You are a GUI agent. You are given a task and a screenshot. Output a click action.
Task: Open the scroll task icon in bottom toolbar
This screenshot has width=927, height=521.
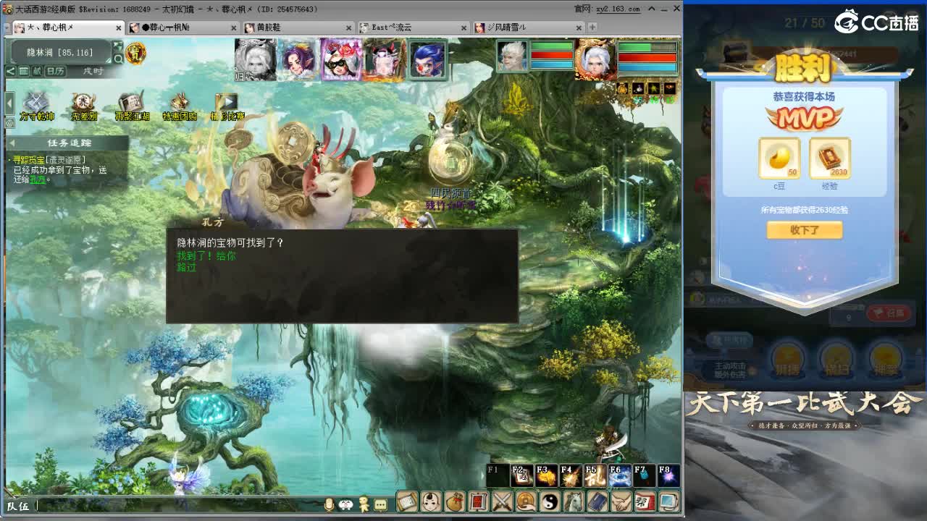tap(408, 501)
